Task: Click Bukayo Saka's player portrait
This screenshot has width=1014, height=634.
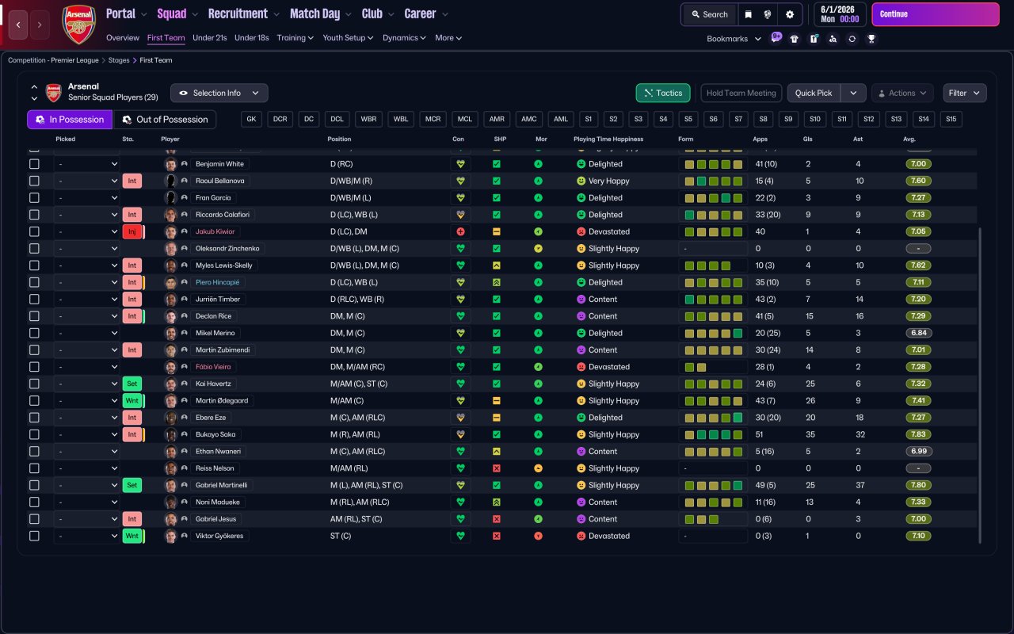Action: [170, 434]
